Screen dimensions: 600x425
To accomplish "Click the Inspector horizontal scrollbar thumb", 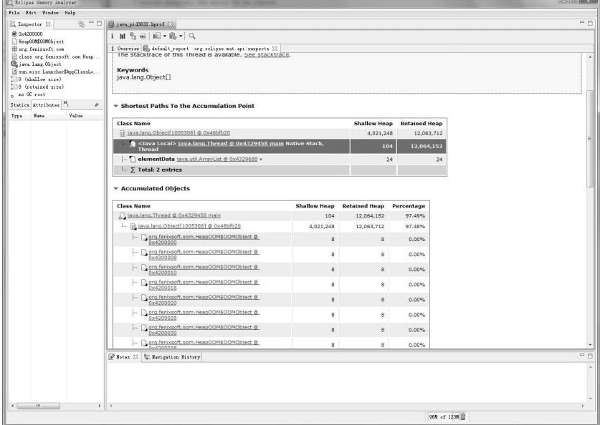I will [38, 406].
